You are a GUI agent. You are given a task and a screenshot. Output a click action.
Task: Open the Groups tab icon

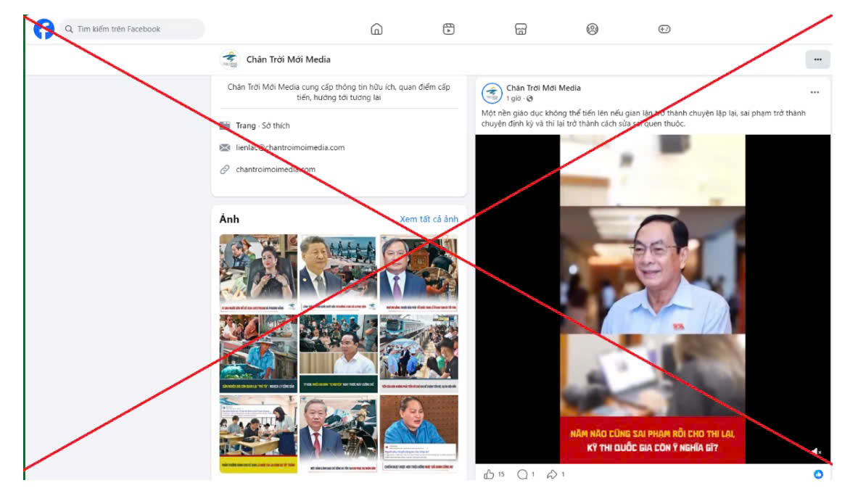592,29
